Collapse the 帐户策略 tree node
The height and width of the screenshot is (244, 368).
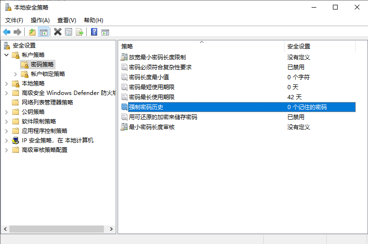(x=7, y=55)
